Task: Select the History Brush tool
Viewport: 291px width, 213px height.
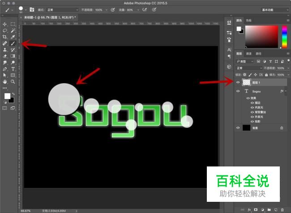Action: pos(13,50)
